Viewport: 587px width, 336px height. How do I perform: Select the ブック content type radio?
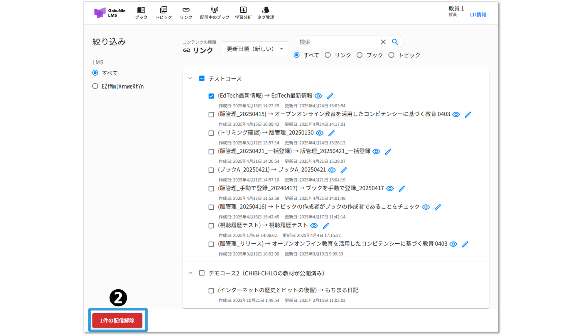tap(360, 55)
